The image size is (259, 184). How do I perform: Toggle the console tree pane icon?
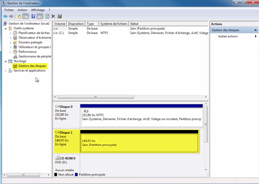(25, 16)
